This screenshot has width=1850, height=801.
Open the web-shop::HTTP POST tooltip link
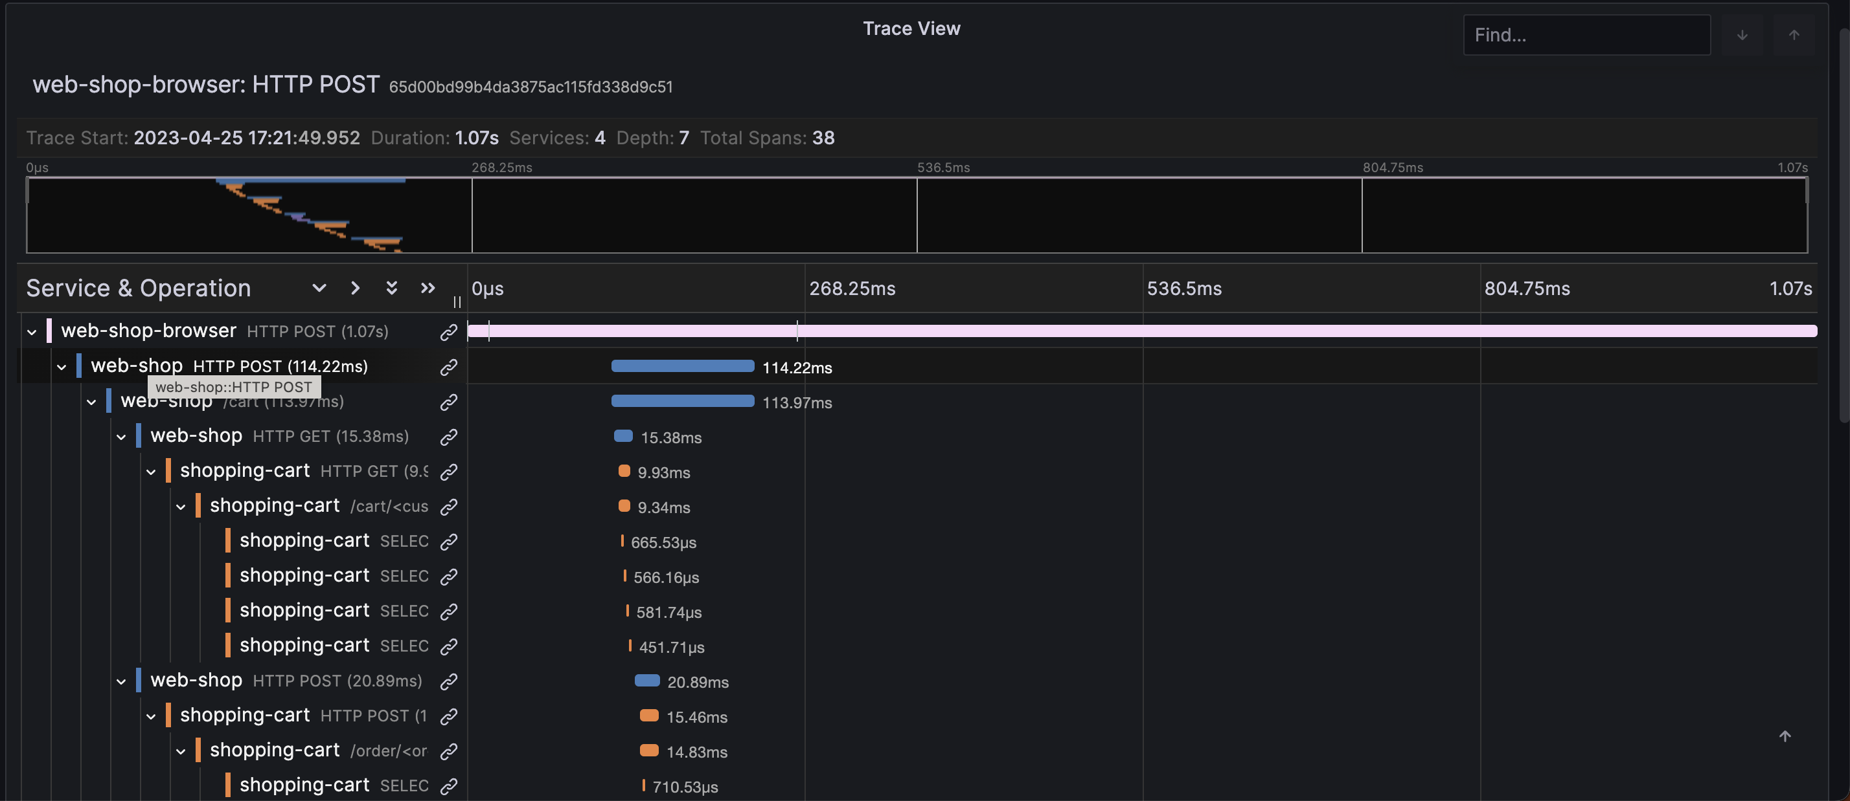[446, 366]
